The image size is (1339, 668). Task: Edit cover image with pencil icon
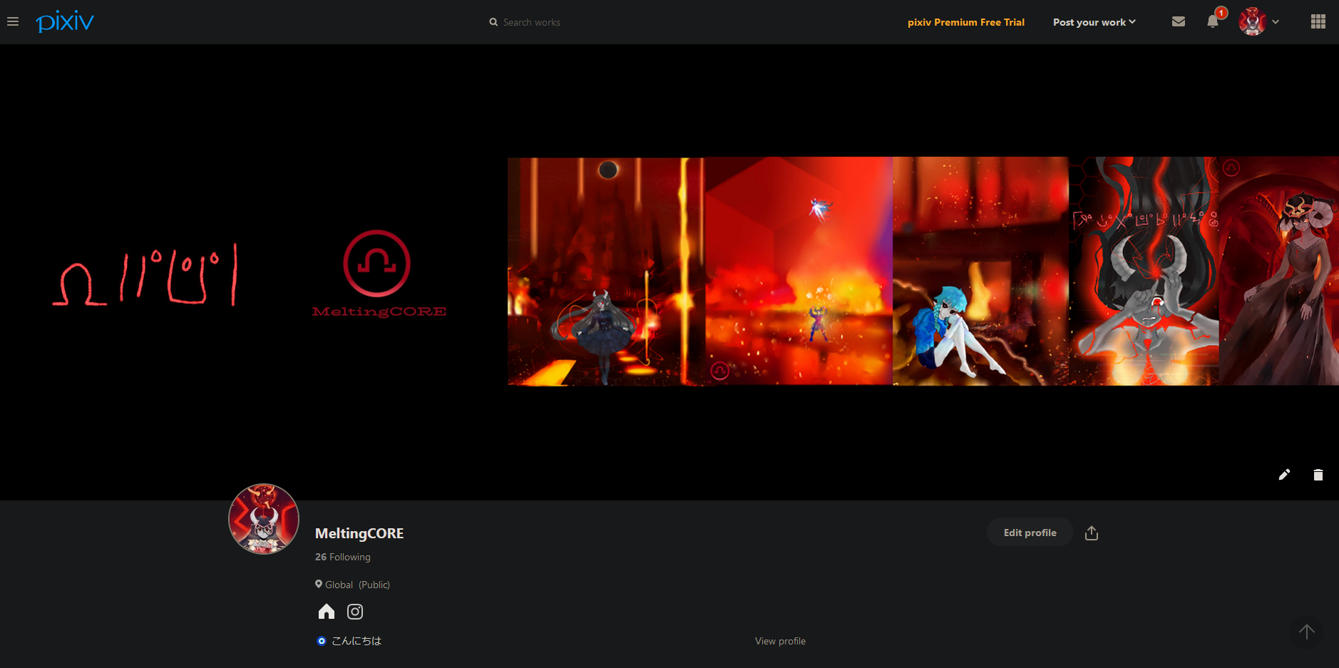pyautogui.click(x=1284, y=475)
